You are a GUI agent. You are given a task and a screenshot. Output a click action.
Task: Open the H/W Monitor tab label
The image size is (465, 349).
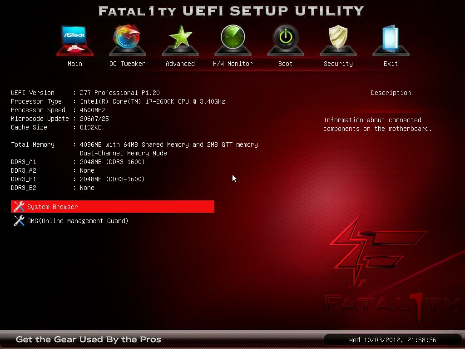point(233,64)
